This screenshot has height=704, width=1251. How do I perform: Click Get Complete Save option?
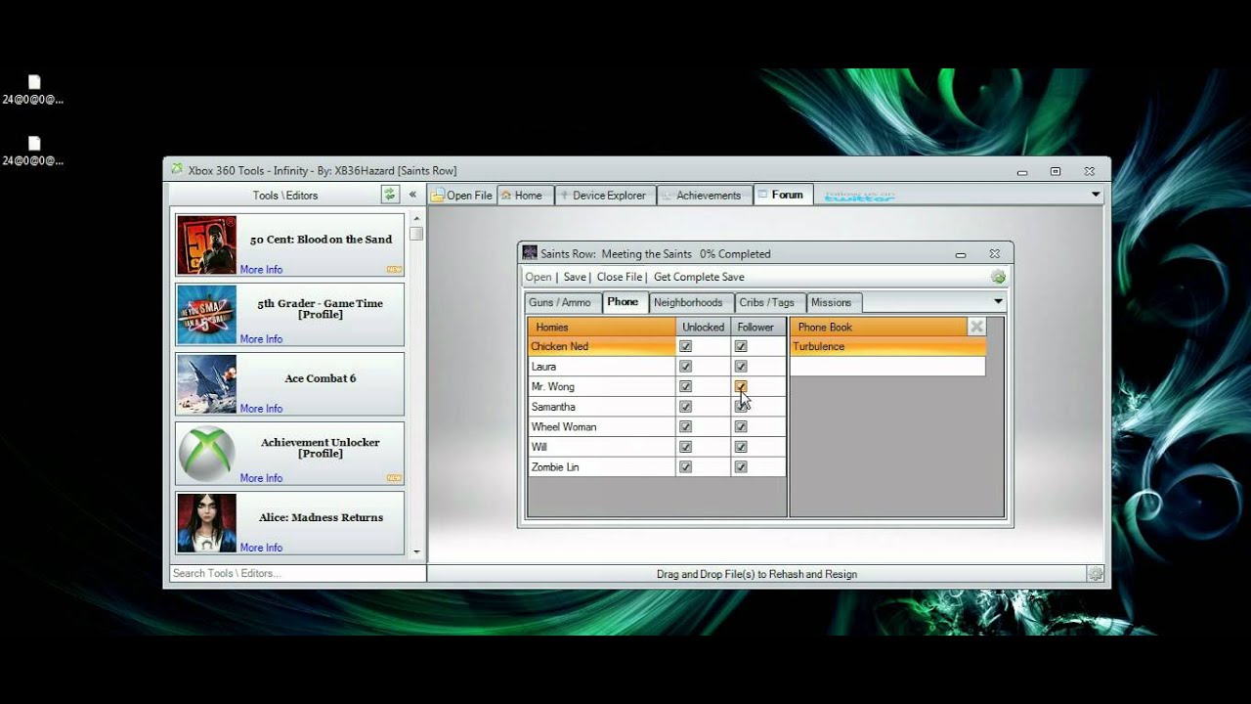coord(699,278)
